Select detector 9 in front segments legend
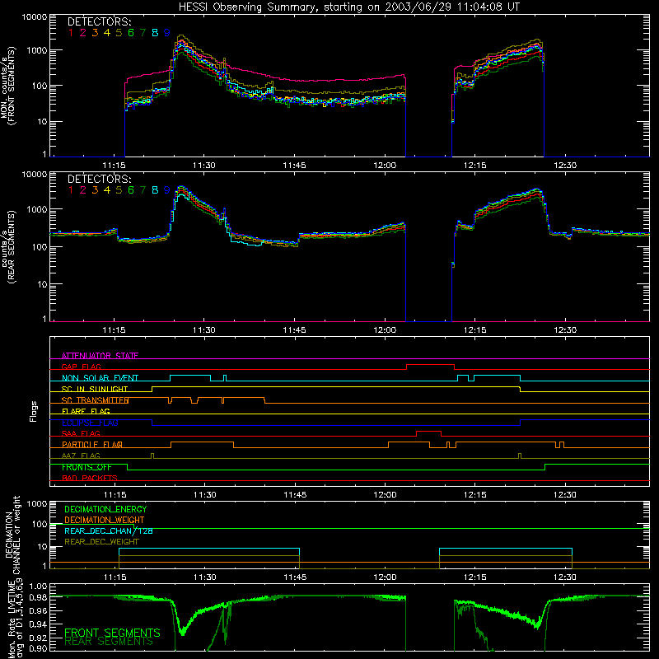Image resolution: width=659 pixels, height=659 pixels. point(167,33)
